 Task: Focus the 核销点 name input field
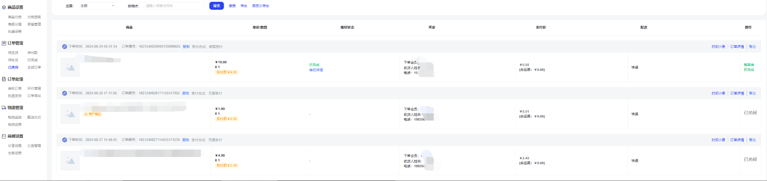click(174, 6)
